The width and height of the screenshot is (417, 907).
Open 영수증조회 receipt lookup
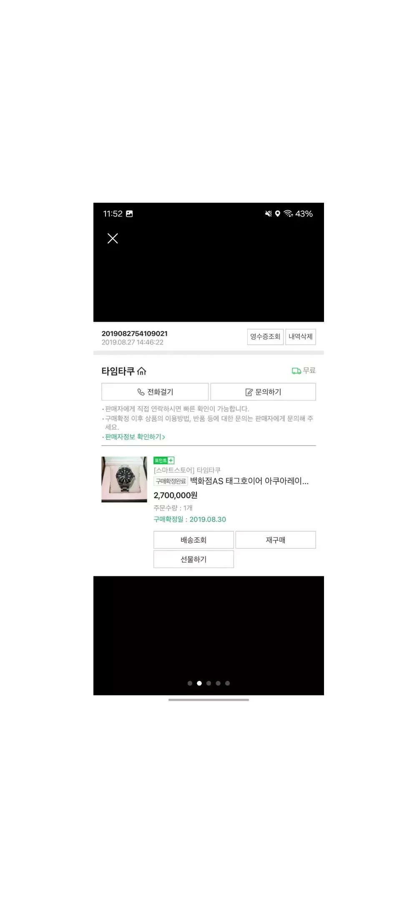pos(265,336)
